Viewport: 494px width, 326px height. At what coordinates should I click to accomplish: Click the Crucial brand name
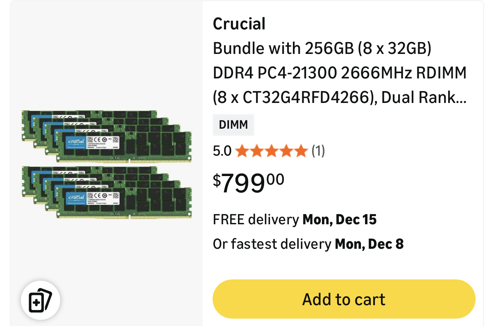239,24
